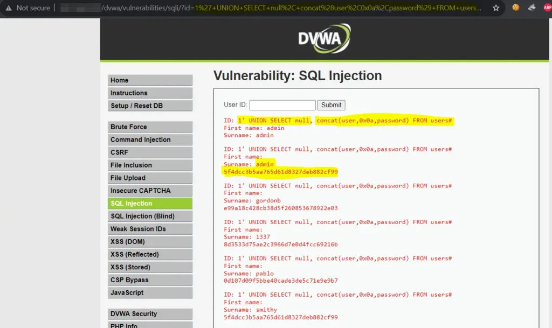Open Insecure CAPTCHA page
Screen dimensions: 552x328
point(150,191)
